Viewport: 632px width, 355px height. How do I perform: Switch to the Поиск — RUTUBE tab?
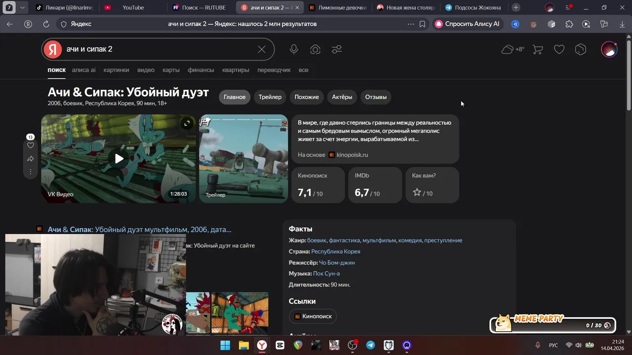(x=200, y=7)
